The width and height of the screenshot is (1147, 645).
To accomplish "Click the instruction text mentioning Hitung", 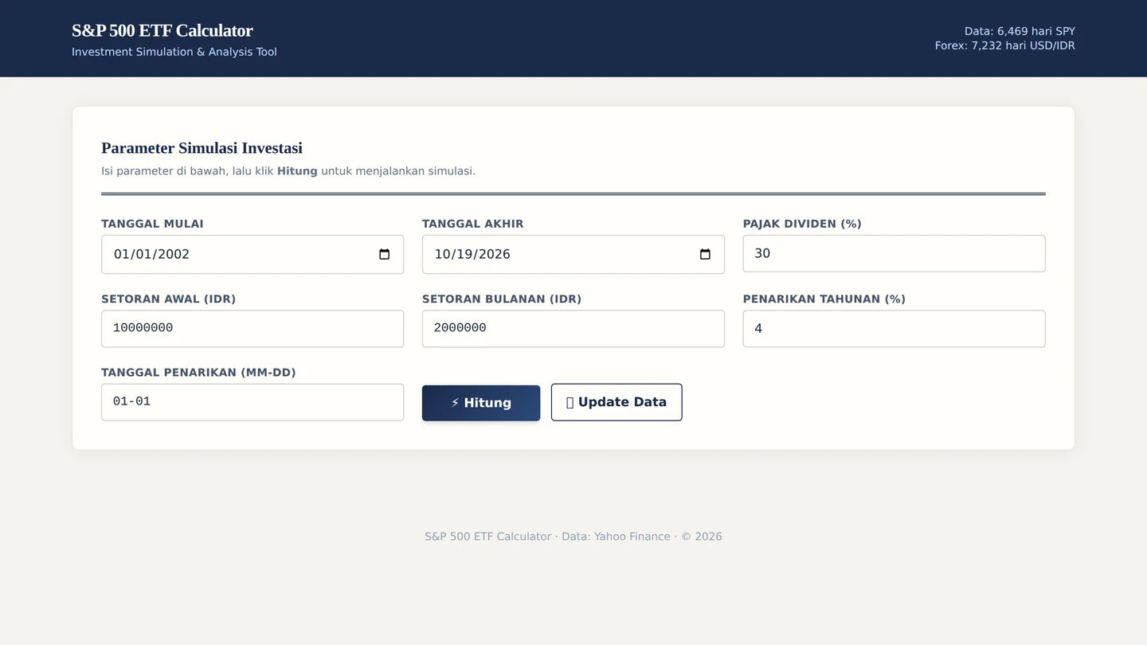I will 288,171.
